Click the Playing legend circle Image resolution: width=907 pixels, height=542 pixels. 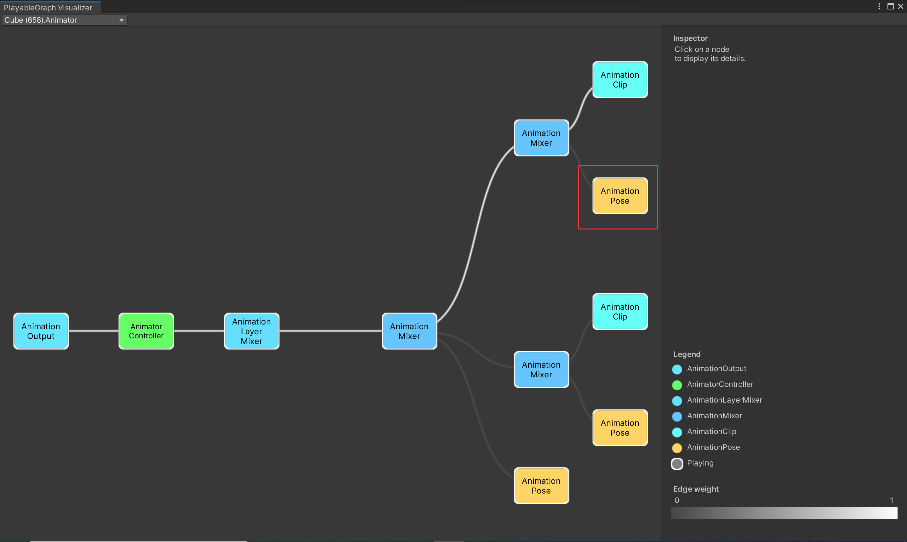pos(677,464)
